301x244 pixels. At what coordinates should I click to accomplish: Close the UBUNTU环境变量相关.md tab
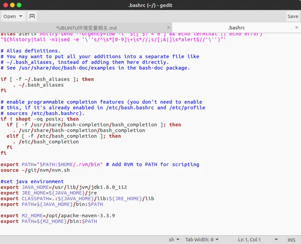[168, 27]
